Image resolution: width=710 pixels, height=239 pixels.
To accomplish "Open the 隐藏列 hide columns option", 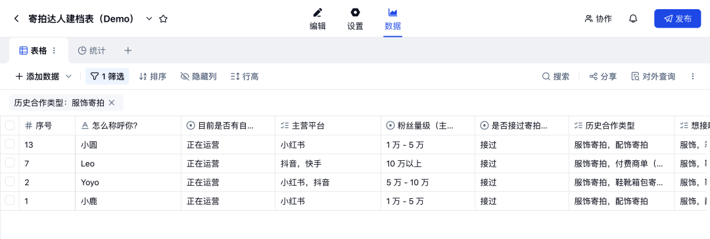I will [x=199, y=77].
